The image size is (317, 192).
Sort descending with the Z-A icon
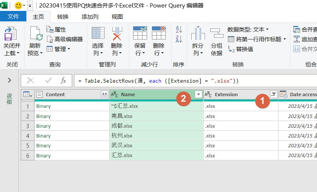179,39
